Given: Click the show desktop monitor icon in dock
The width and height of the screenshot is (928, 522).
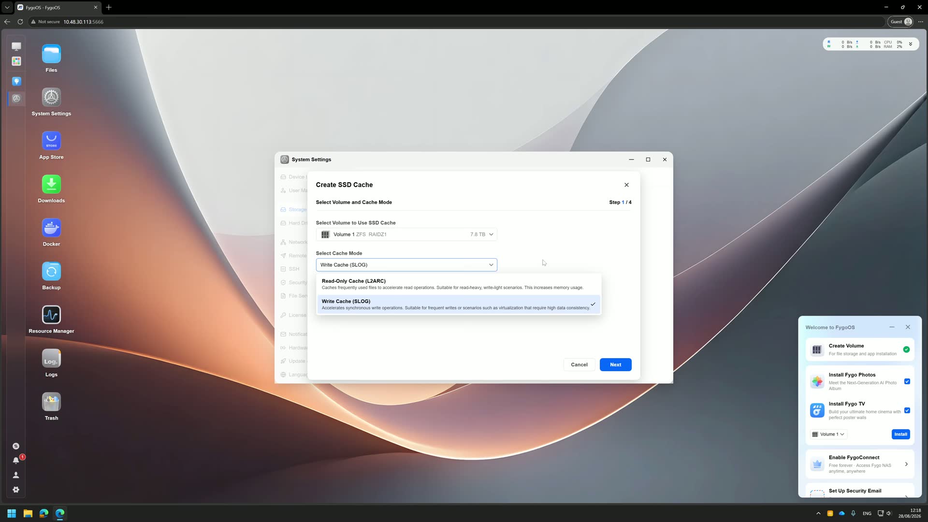Looking at the screenshot, I should coord(16,46).
